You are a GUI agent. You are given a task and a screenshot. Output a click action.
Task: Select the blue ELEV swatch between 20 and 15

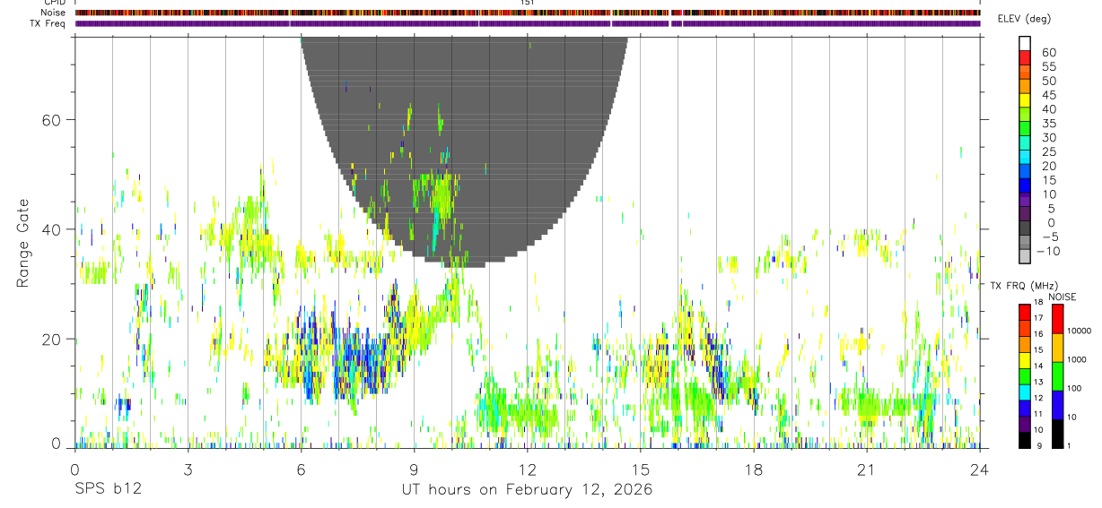1024,172
